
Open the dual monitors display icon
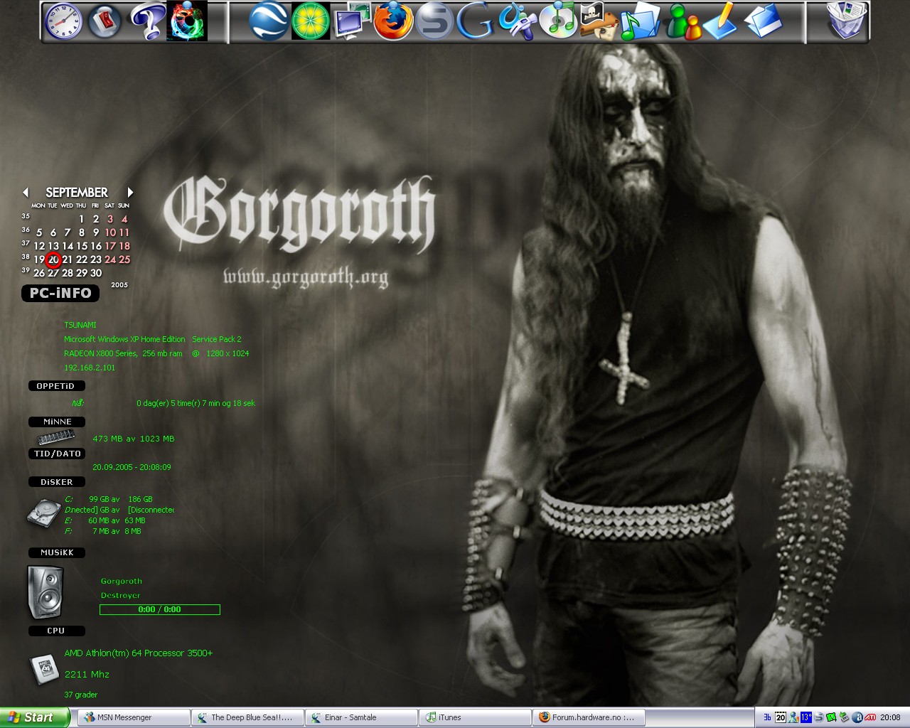[352, 21]
